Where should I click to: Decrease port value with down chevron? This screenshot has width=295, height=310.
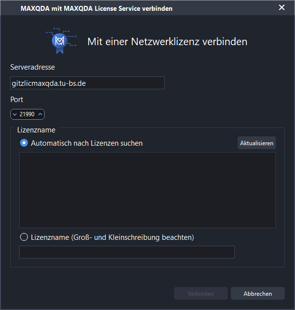click(x=15, y=114)
